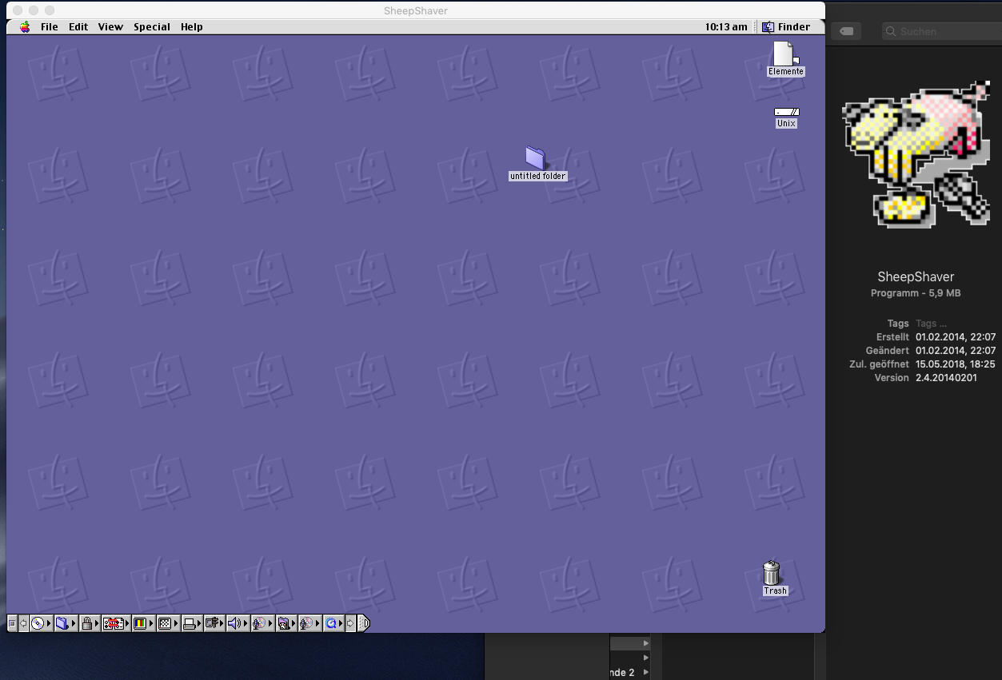Click the SheepShaver window title bar text
This screenshot has height=680, width=1002.
pos(416,10)
